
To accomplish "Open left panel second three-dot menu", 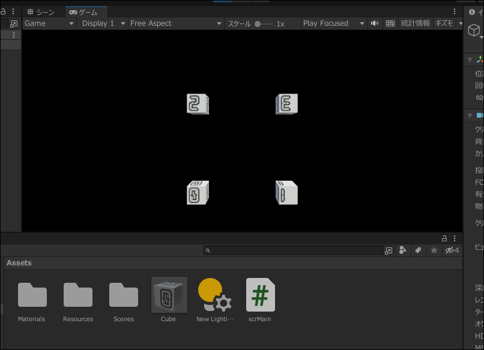I will click(14, 35).
